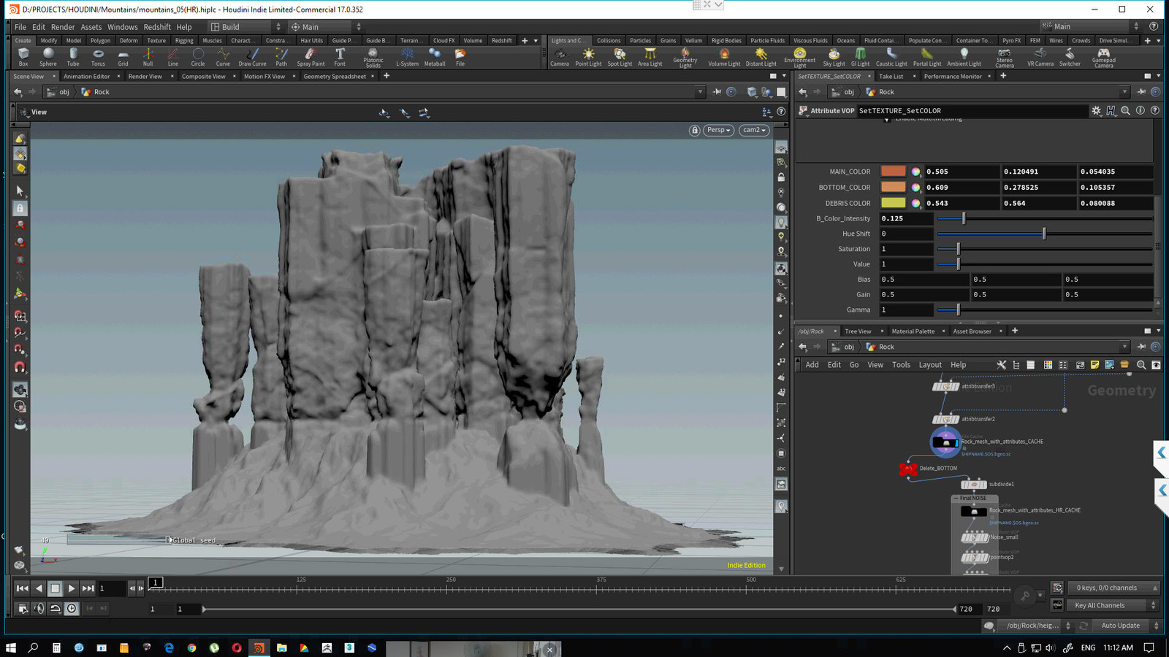The height and width of the screenshot is (657, 1169).
Task: Open the MAIN_COLOR color swatch
Action: pyautogui.click(x=892, y=171)
